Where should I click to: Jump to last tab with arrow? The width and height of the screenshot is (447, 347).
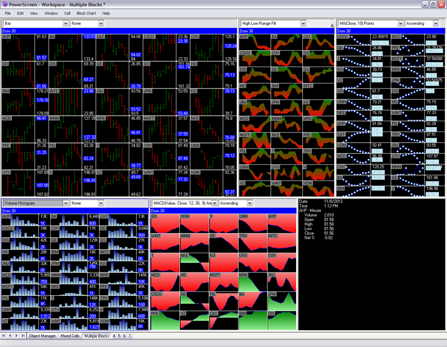tap(23, 336)
